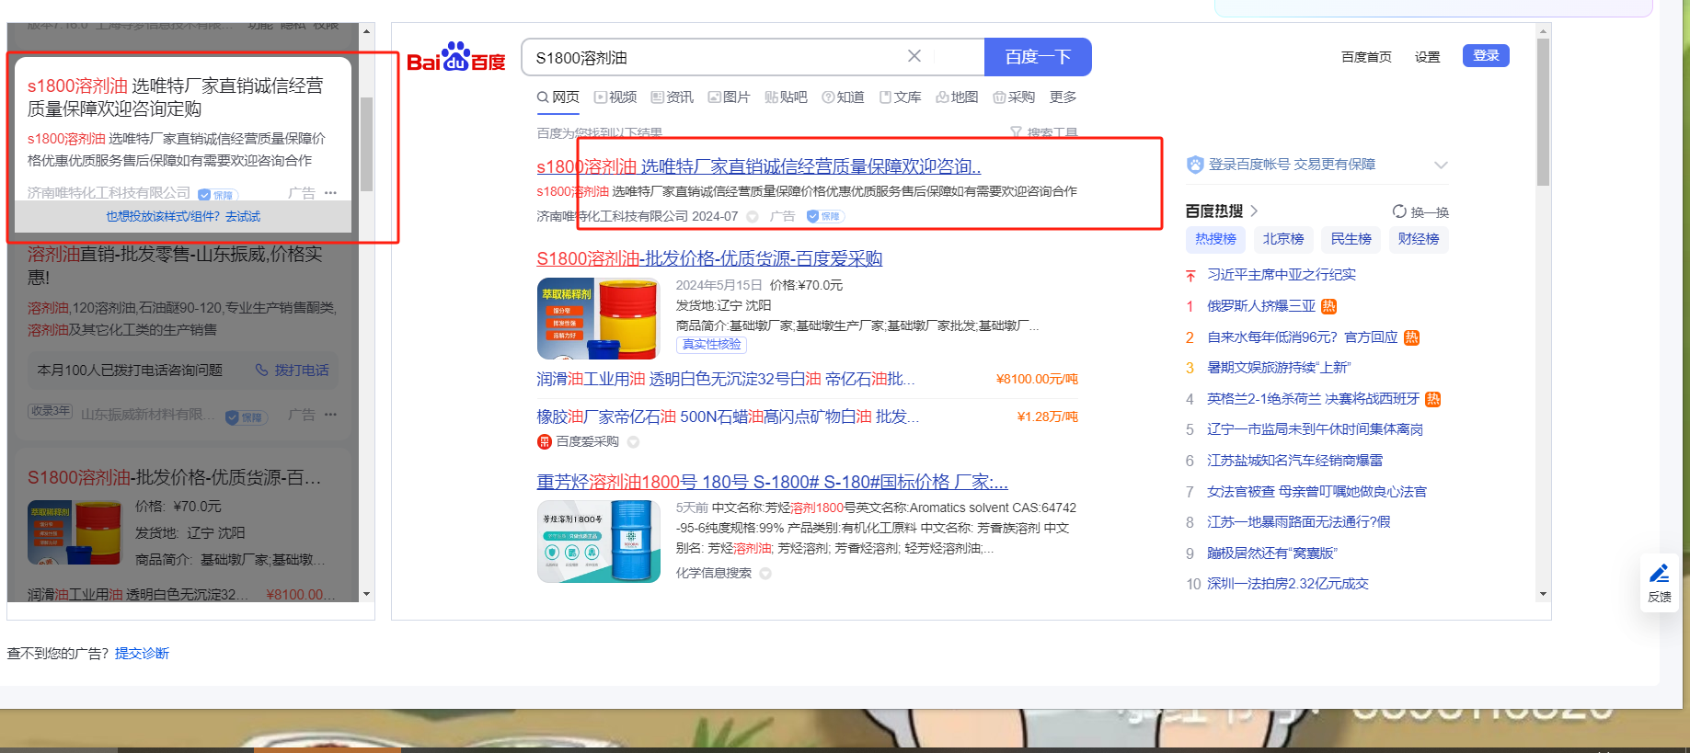Viewport: 1690px width, 753px height.
Task: Open hot search 深圳一法拍房2.32亿元成交
Action: click(1288, 584)
